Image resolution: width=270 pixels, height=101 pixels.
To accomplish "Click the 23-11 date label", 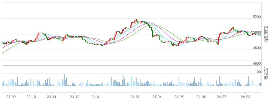I will tap(52, 97).
